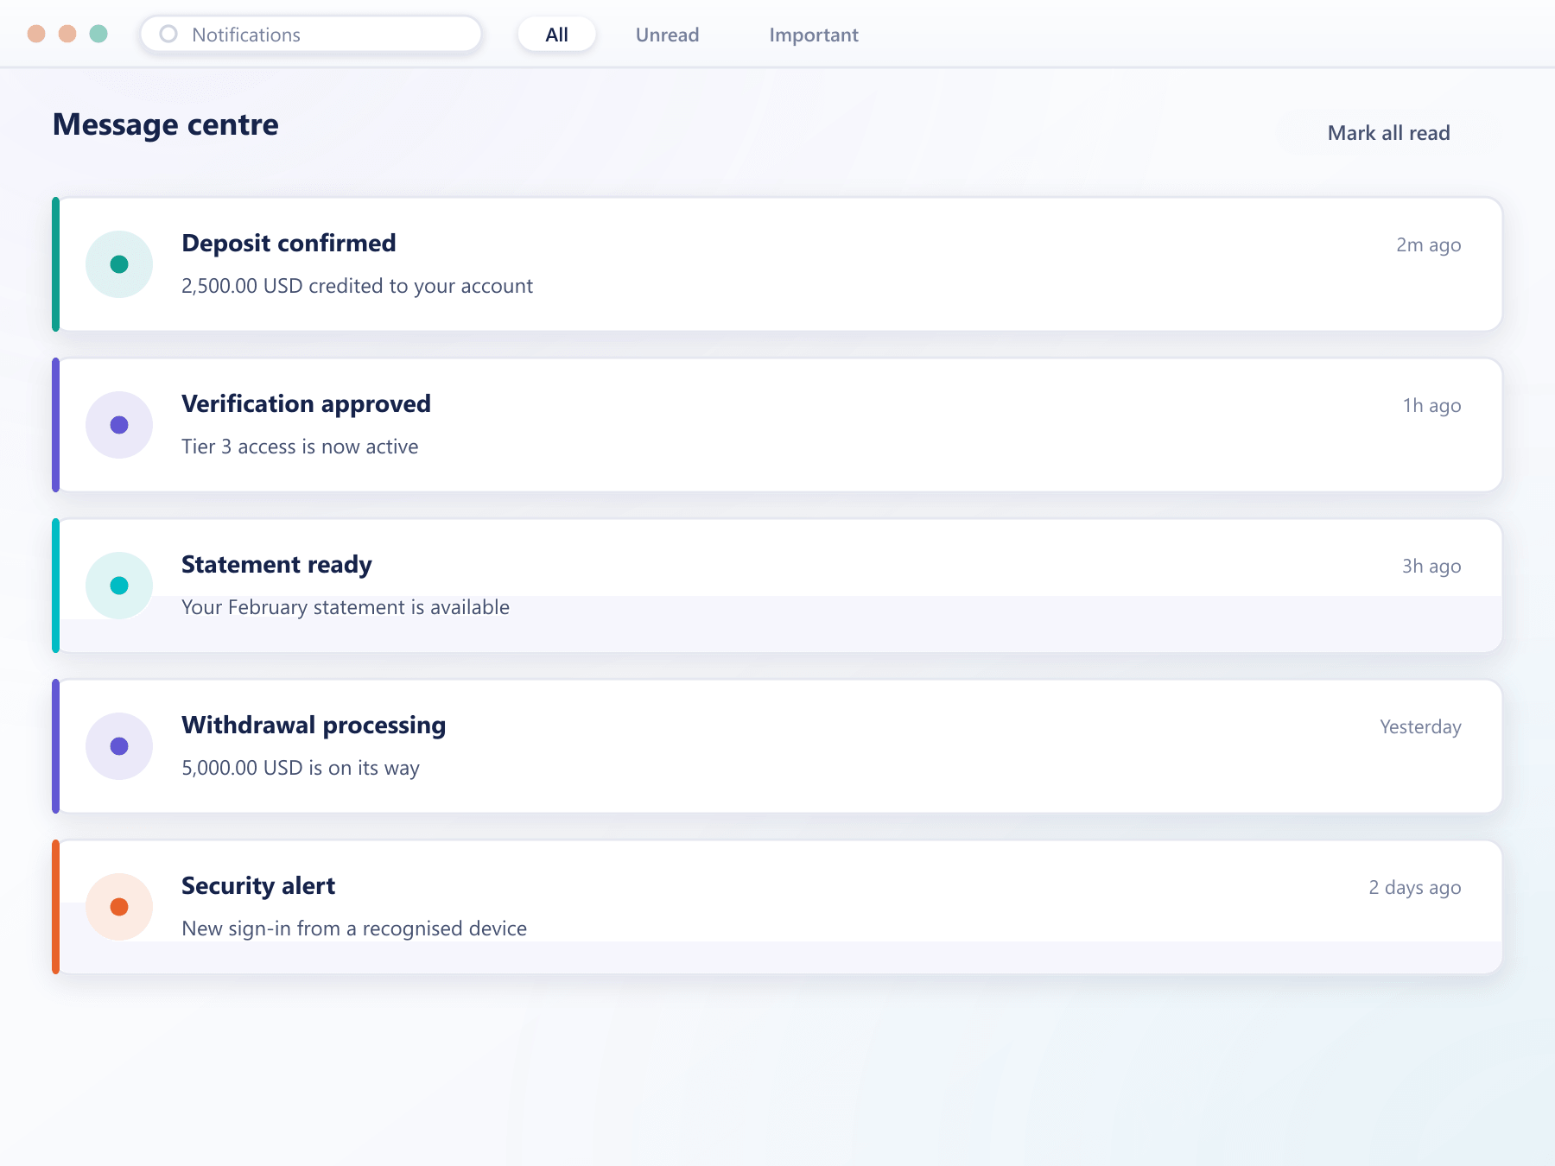Screen dimensions: 1555x1166
Task: Click the '1h ago' timestamp
Action: pos(1431,406)
